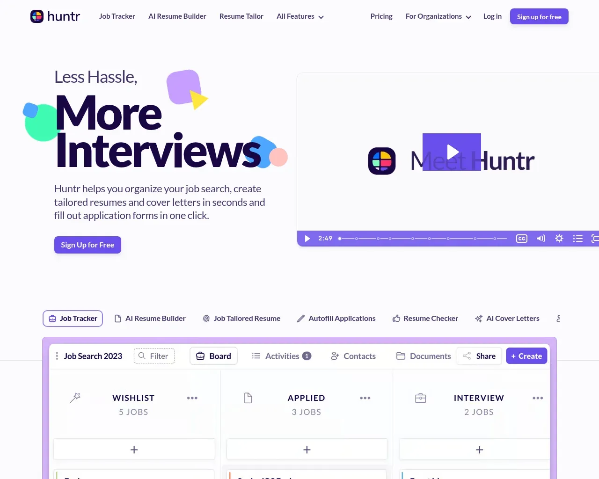Add a job to the Wishlist column

pyautogui.click(x=134, y=450)
